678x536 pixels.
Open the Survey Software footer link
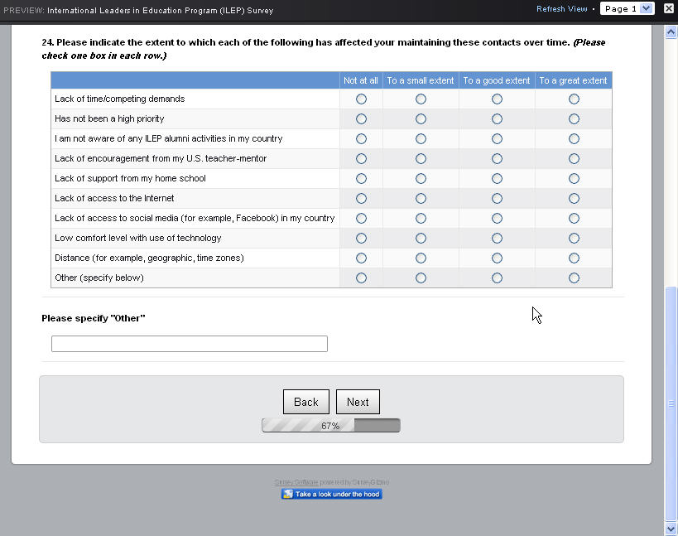tap(296, 482)
